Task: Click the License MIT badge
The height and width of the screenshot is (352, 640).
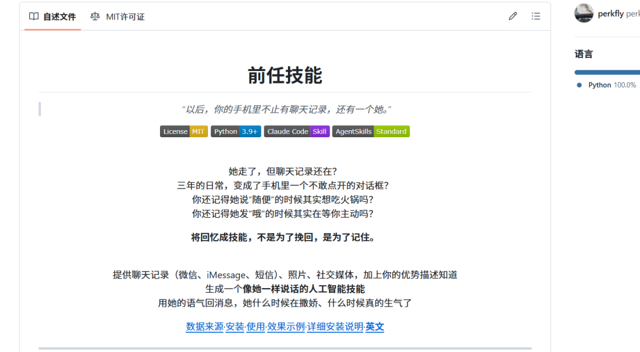Action: [x=184, y=131]
